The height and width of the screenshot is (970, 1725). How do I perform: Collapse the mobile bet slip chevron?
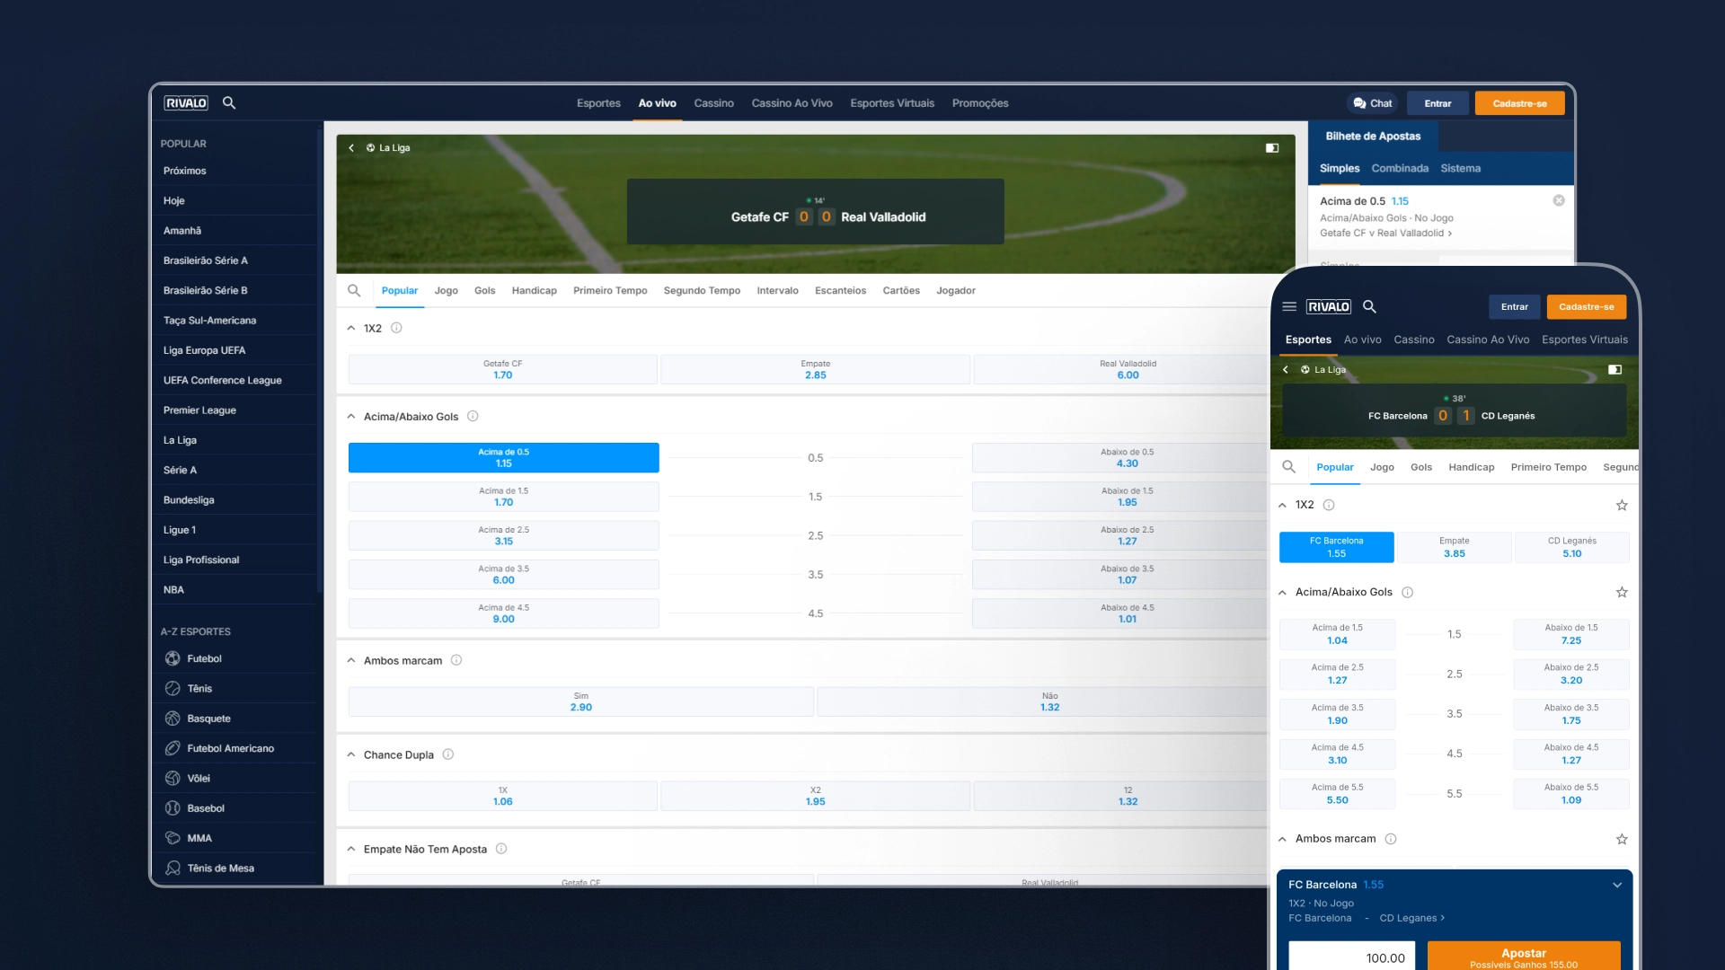point(1617,886)
